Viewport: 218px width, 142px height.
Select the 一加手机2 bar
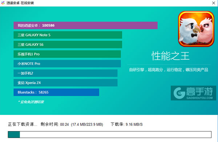65,73
